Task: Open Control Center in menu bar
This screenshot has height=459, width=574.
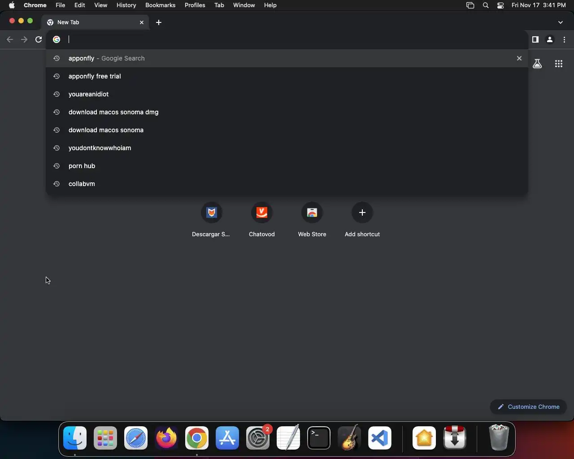Action: click(x=500, y=5)
